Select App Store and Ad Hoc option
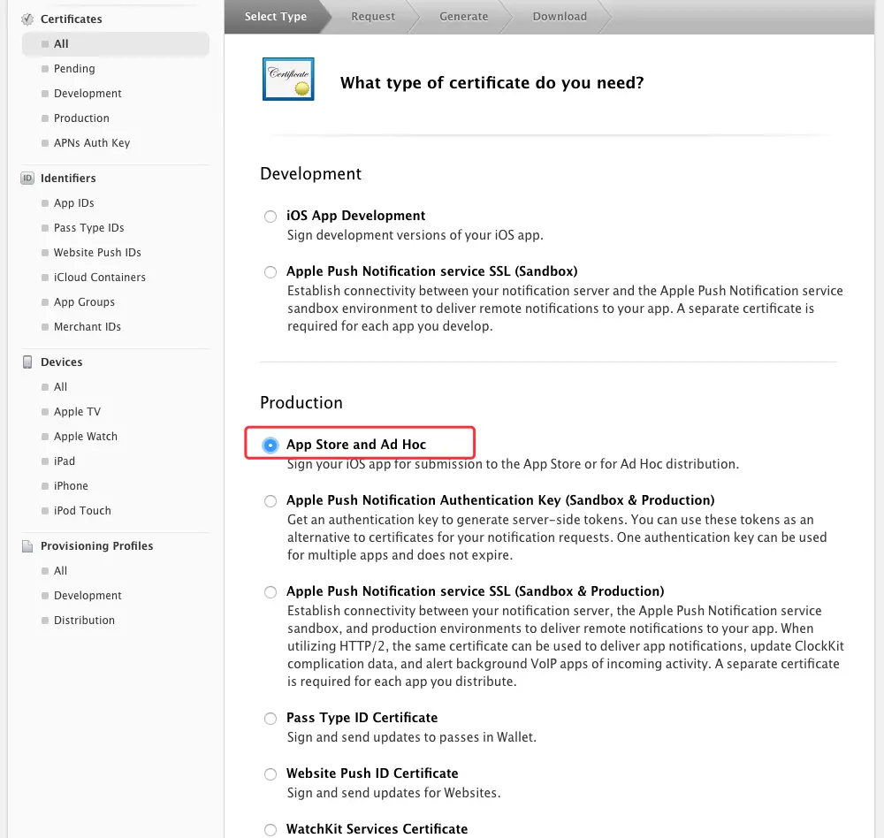The image size is (884, 838). click(x=271, y=446)
